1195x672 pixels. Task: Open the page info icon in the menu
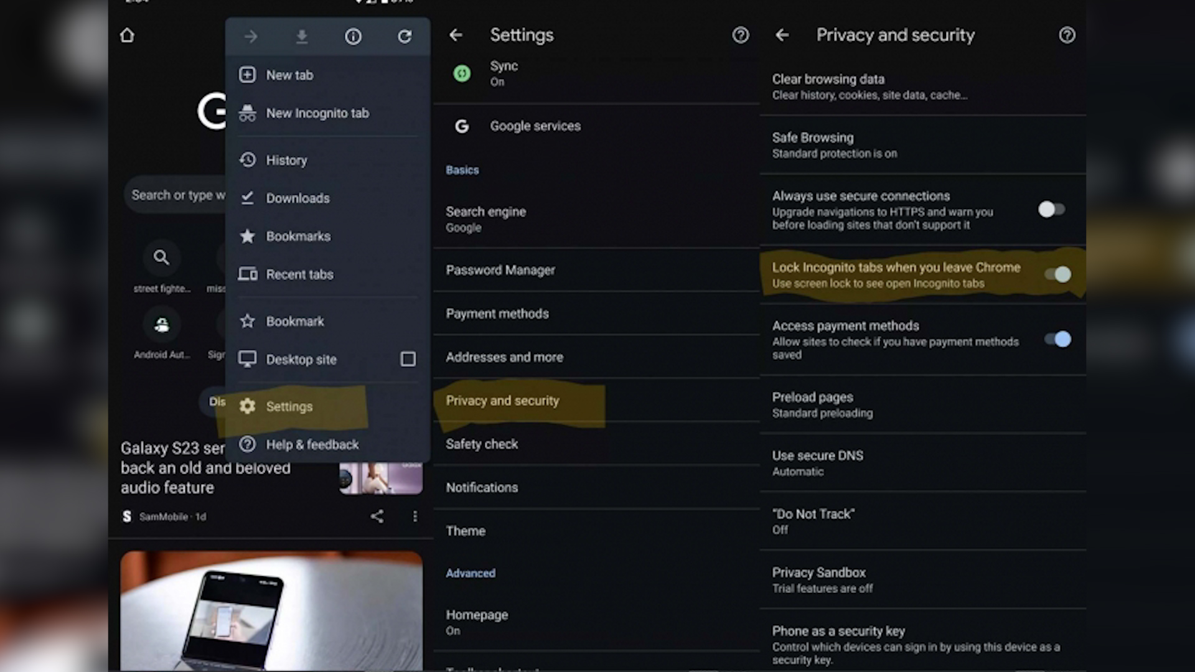(353, 37)
